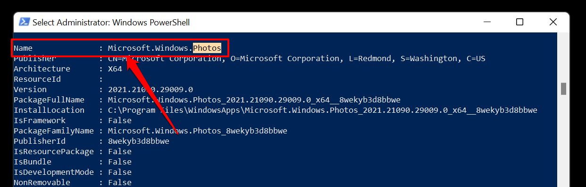
Task: Click the ResourceId label
Action: [x=37, y=79]
